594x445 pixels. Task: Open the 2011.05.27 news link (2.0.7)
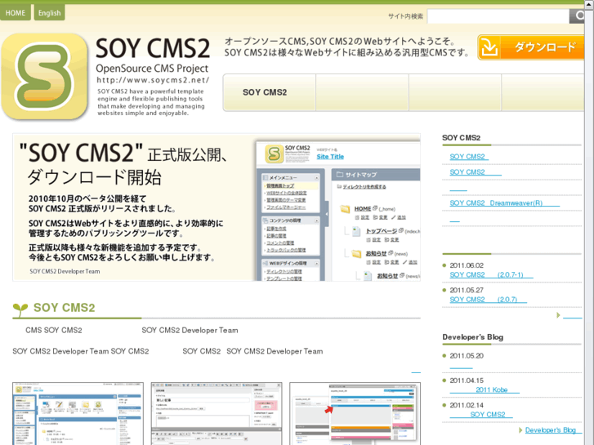pos(488,300)
